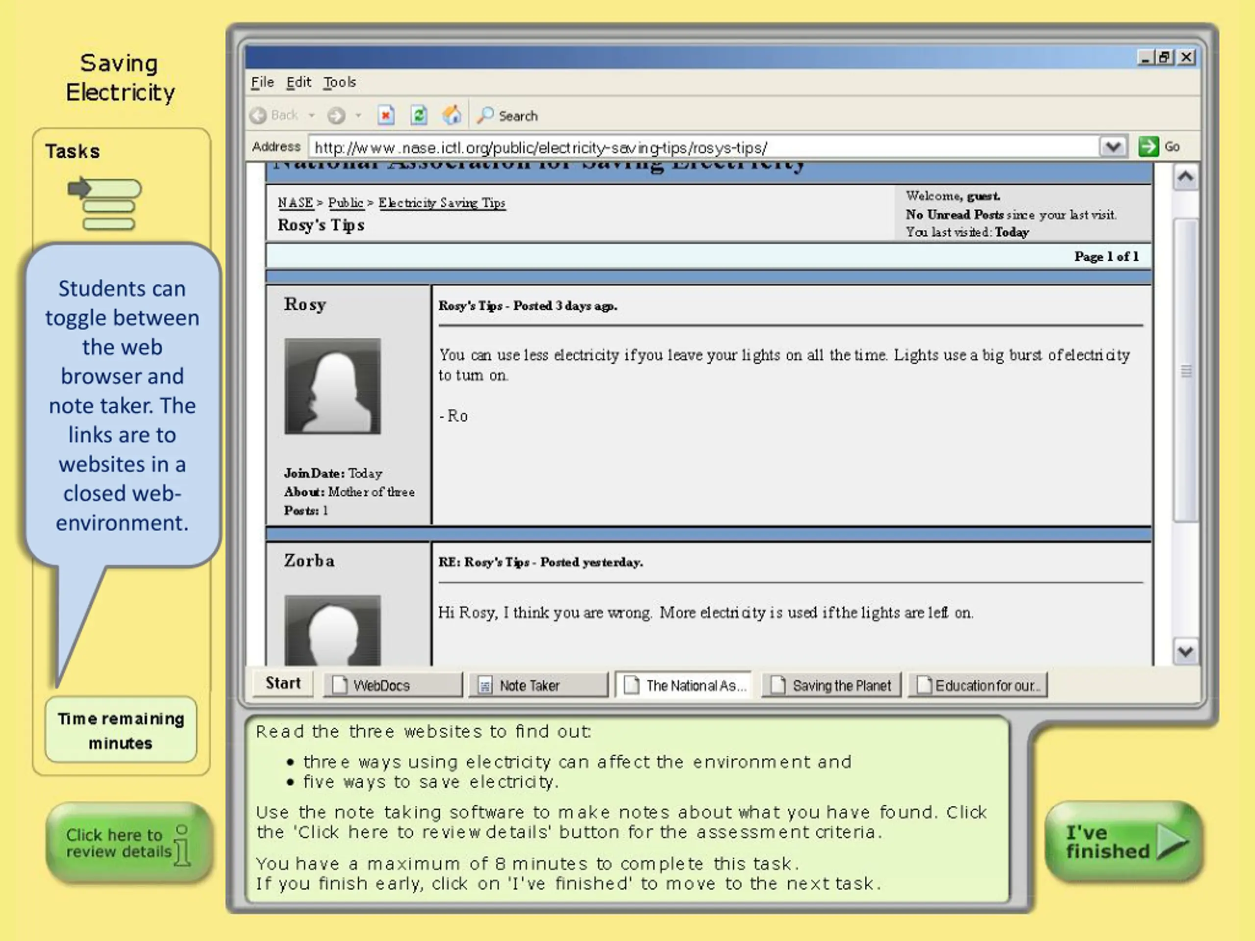Open the Edit menu
The image size is (1255, 941).
point(299,82)
